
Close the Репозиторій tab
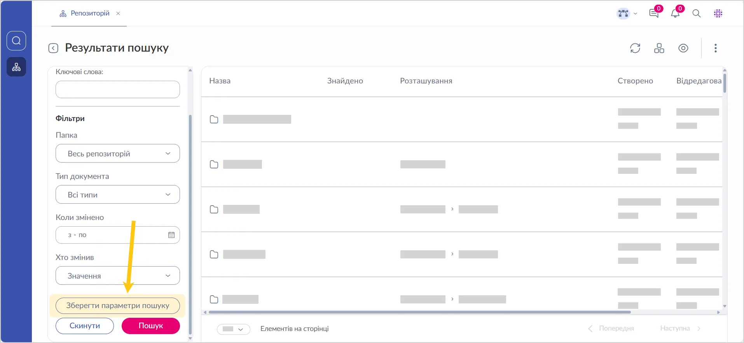click(x=118, y=14)
